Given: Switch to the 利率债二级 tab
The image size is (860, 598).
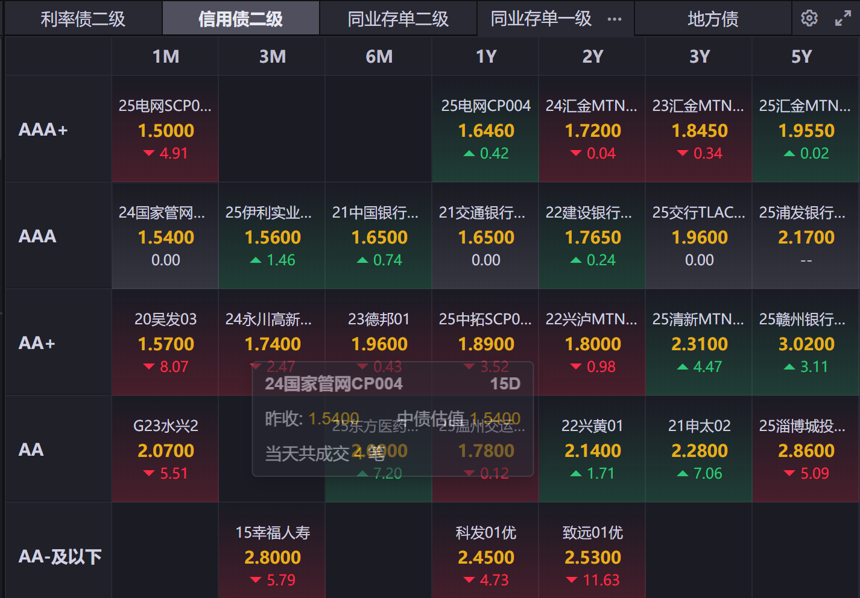Looking at the screenshot, I should pos(83,19).
